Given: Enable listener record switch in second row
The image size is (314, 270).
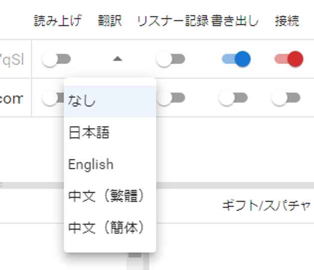Looking at the screenshot, I should click(170, 99).
